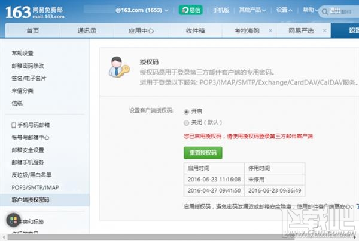The image size is (359, 241).
Task: Open 来信分类 settings
Action: click(x=23, y=91)
